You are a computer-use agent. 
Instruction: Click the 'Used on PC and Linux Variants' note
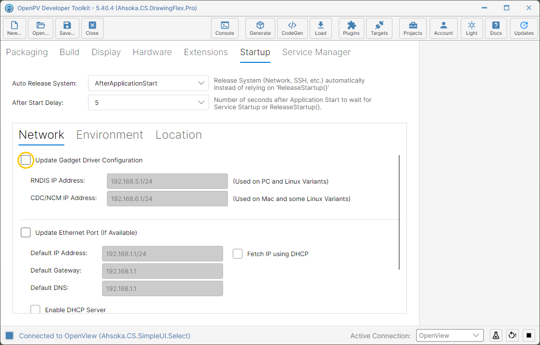pos(281,181)
